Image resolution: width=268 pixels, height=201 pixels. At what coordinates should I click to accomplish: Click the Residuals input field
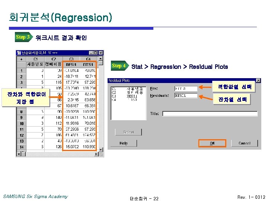[x=186, y=96]
